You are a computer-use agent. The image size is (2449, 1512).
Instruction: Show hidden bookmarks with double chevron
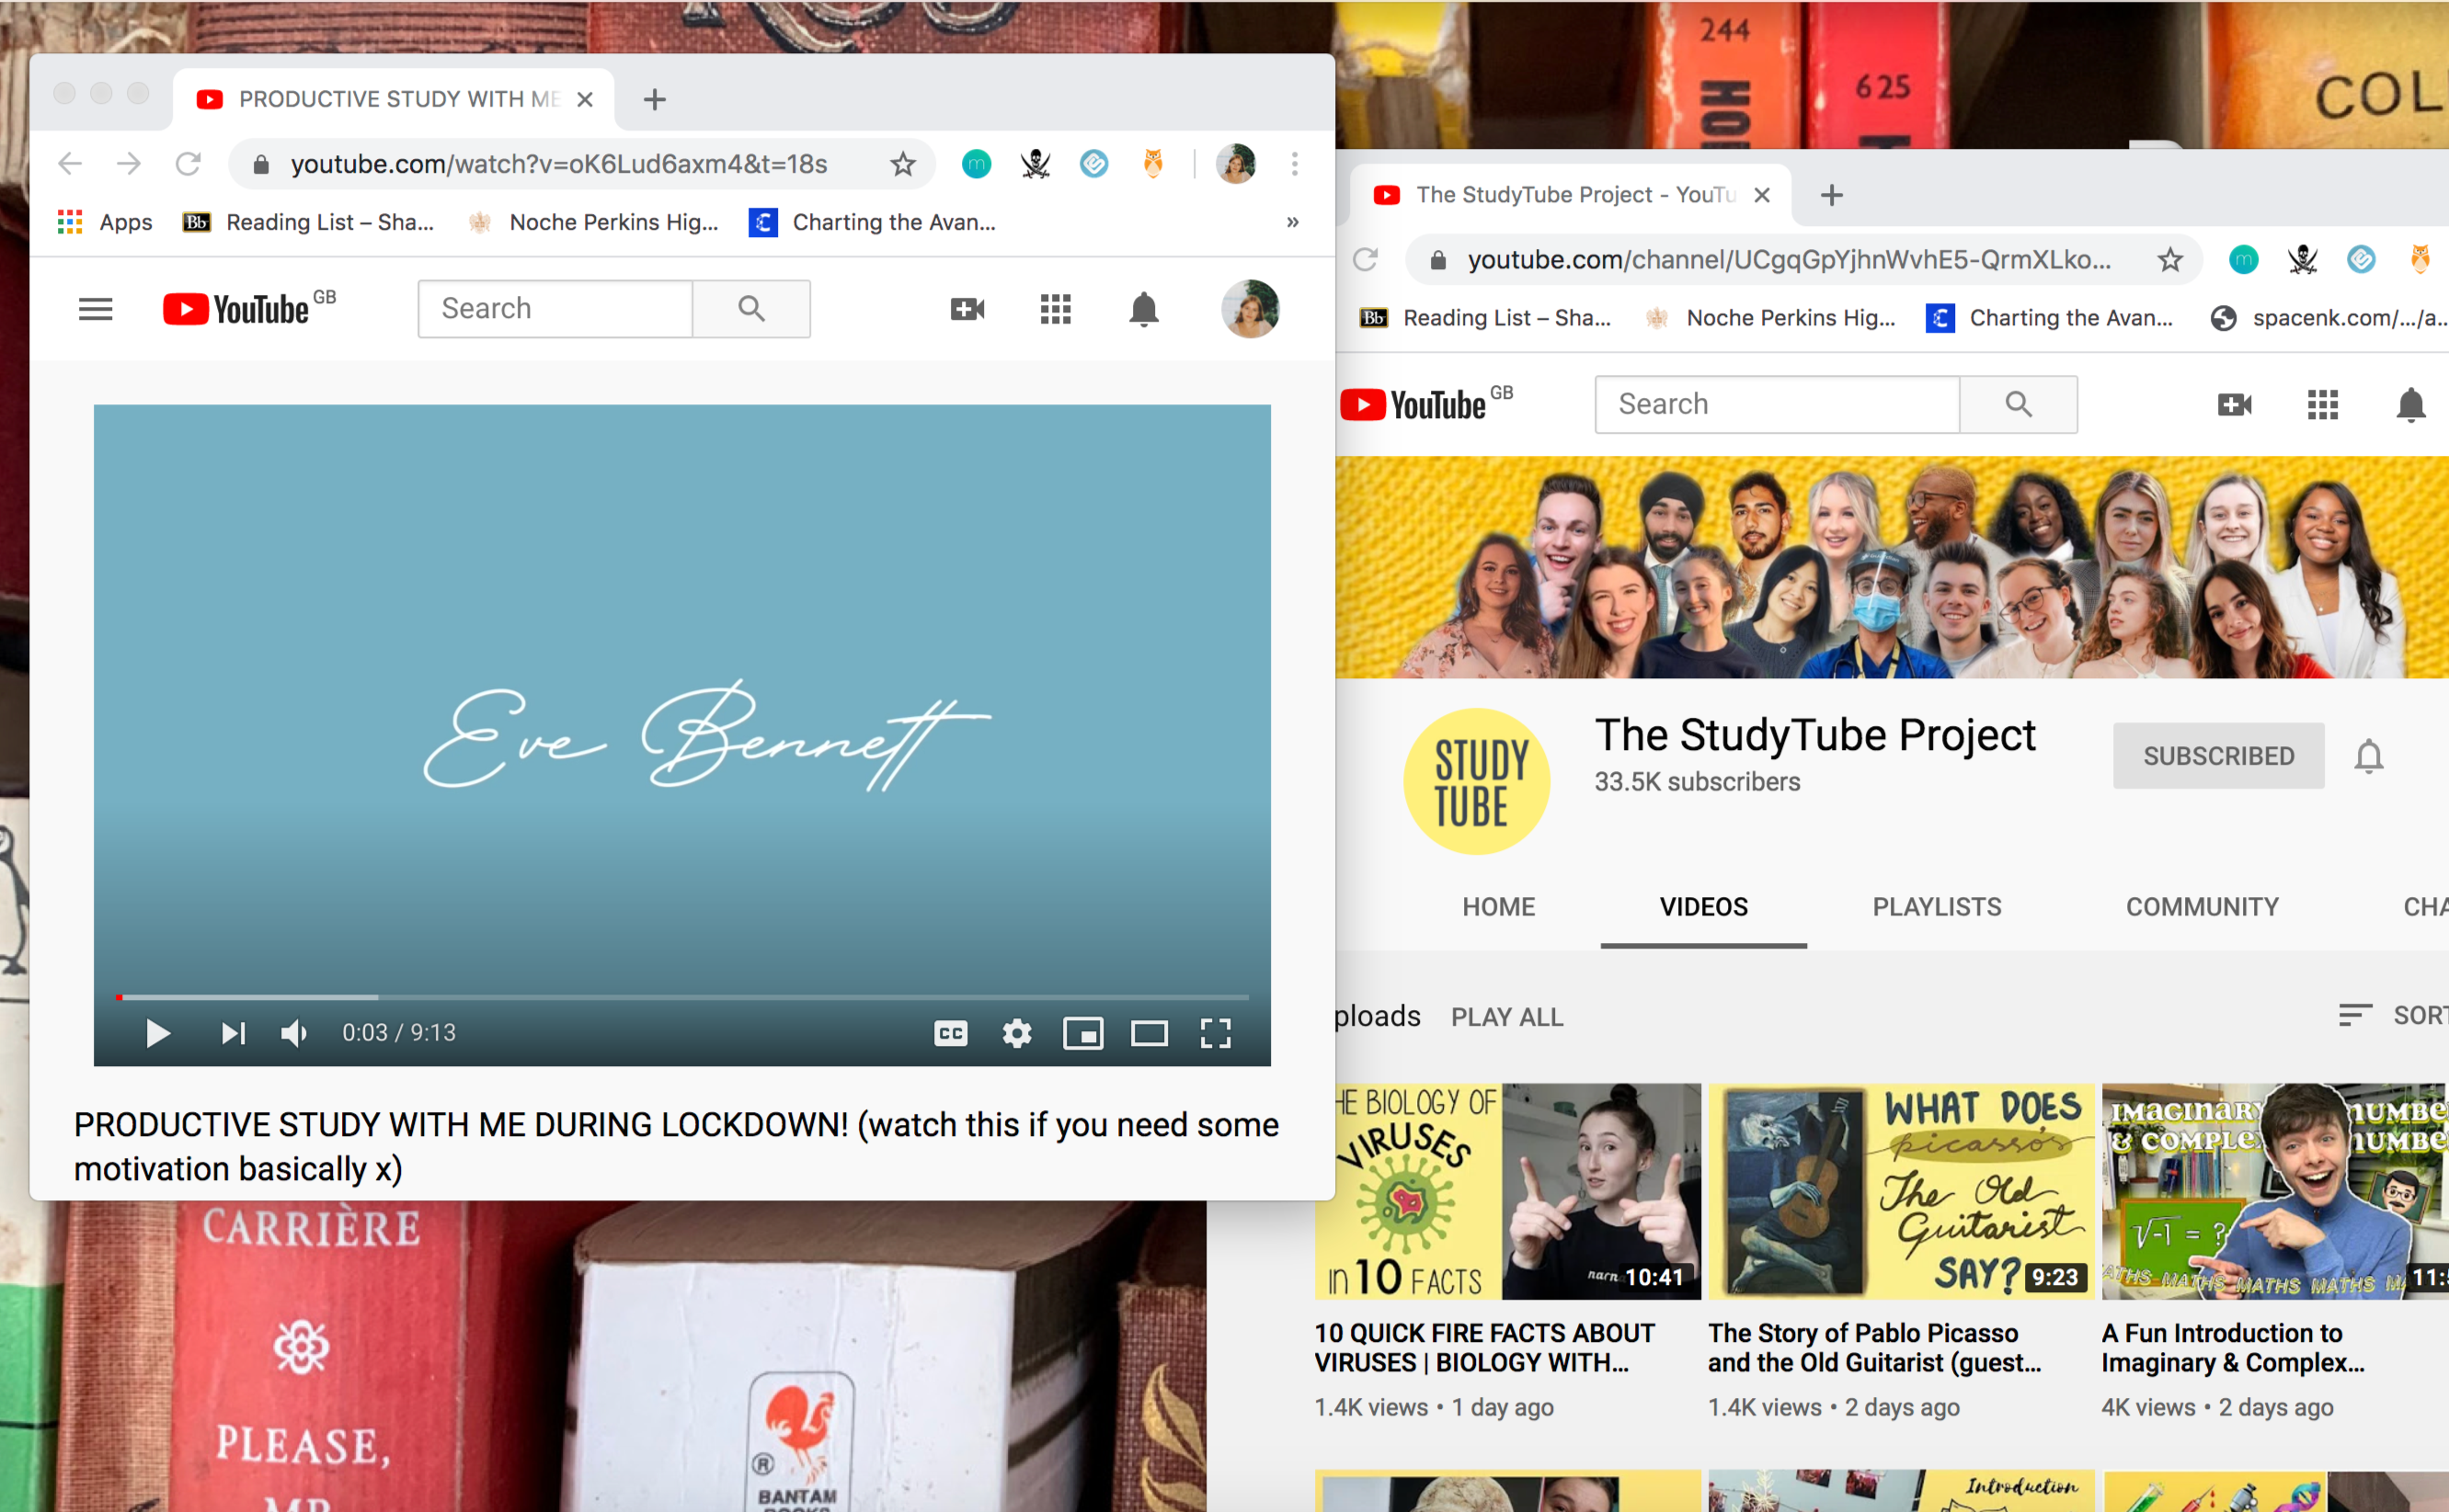(1292, 222)
